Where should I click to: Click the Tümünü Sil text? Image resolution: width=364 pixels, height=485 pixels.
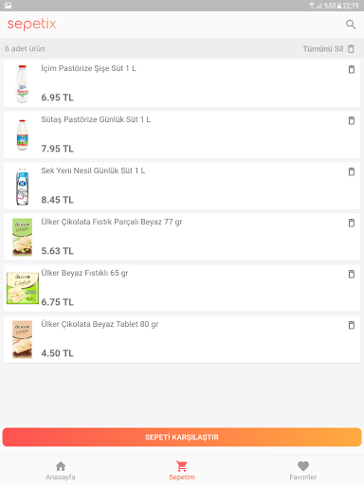coord(323,48)
